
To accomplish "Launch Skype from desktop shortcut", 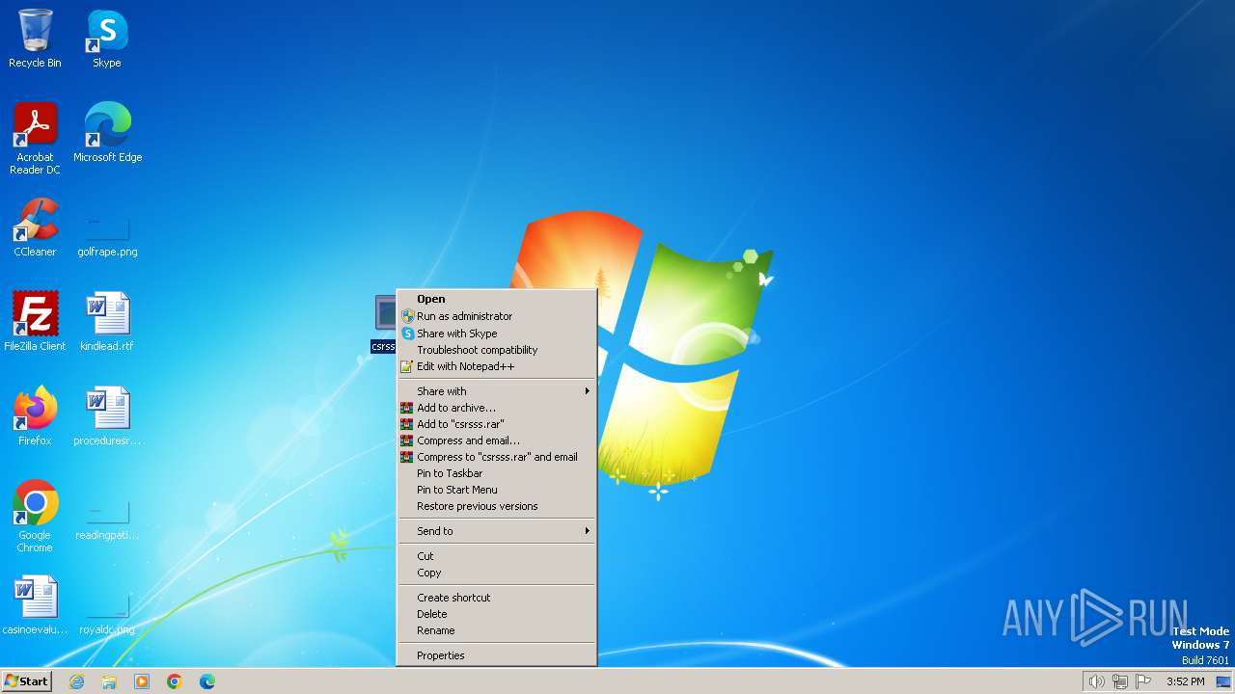I will [x=107, y=39].
